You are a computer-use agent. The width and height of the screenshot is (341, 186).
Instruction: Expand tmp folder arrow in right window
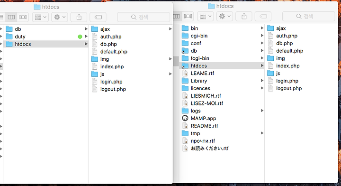[x=262, y=133]
